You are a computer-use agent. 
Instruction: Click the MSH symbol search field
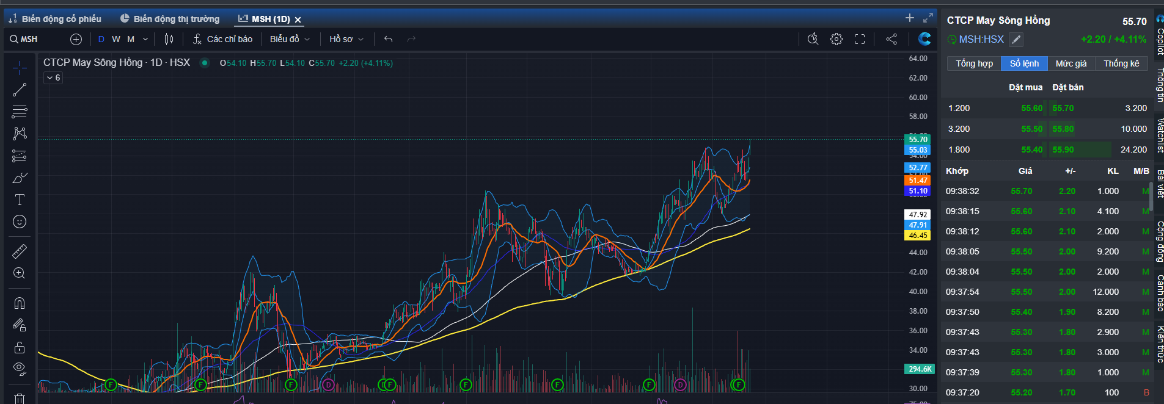click(x=37, y=39)
